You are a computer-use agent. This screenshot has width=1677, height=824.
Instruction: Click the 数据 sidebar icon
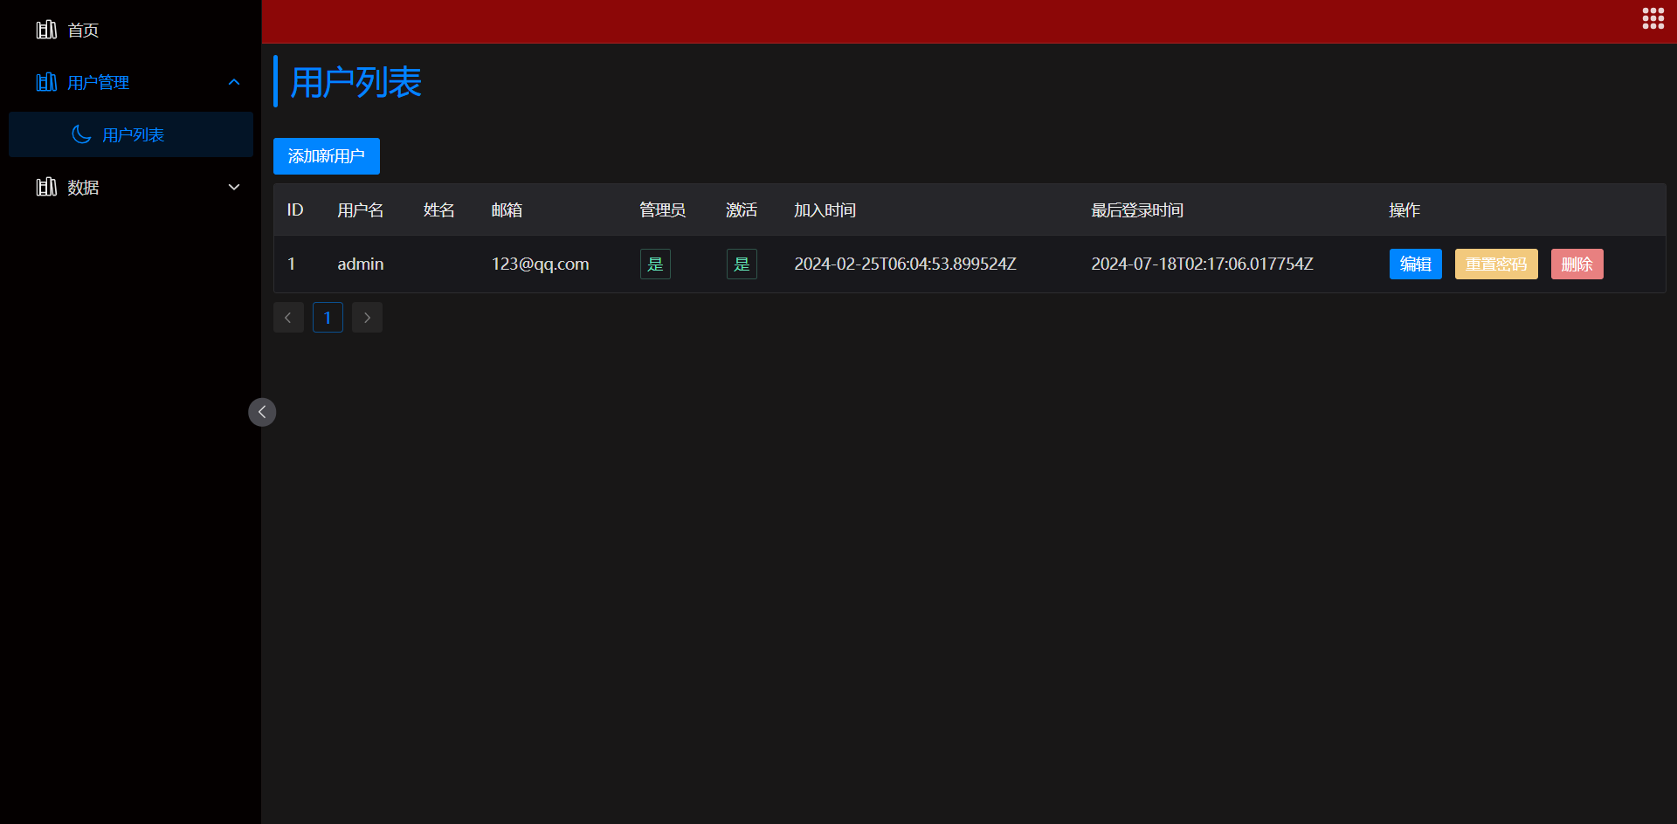(46, 187)
